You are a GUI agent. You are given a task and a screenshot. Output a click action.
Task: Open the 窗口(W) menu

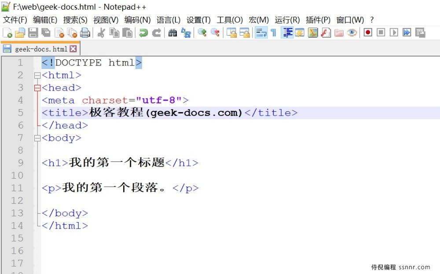350,20
